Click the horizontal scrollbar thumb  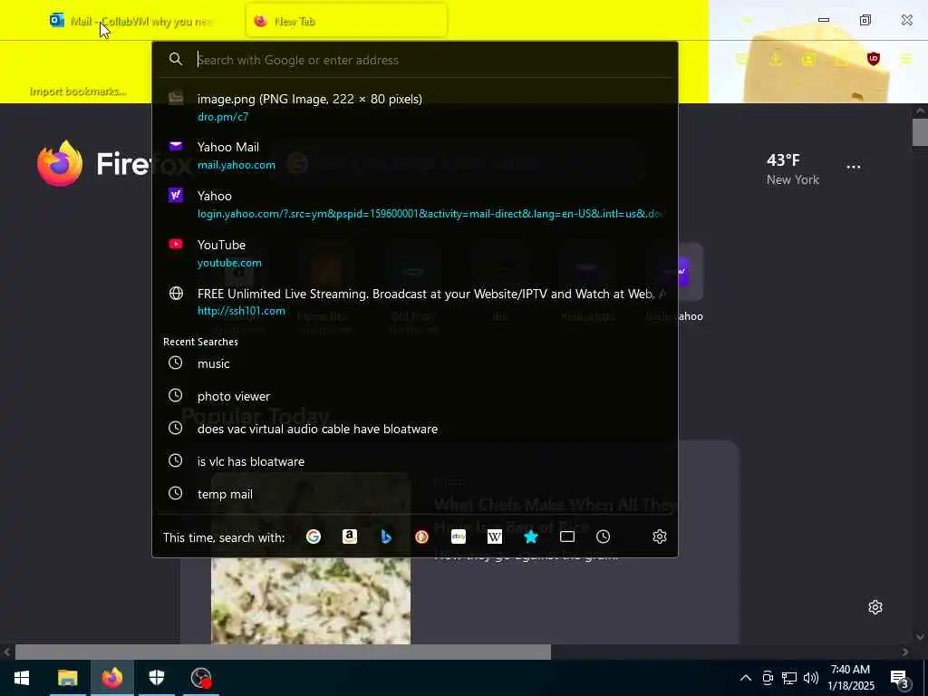(283, 652)
